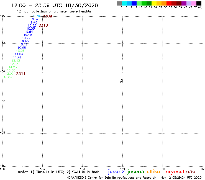The image size is (205, 180).
Task: Click the red 'cryosat' satellite label
Action: tap(175, 172)
